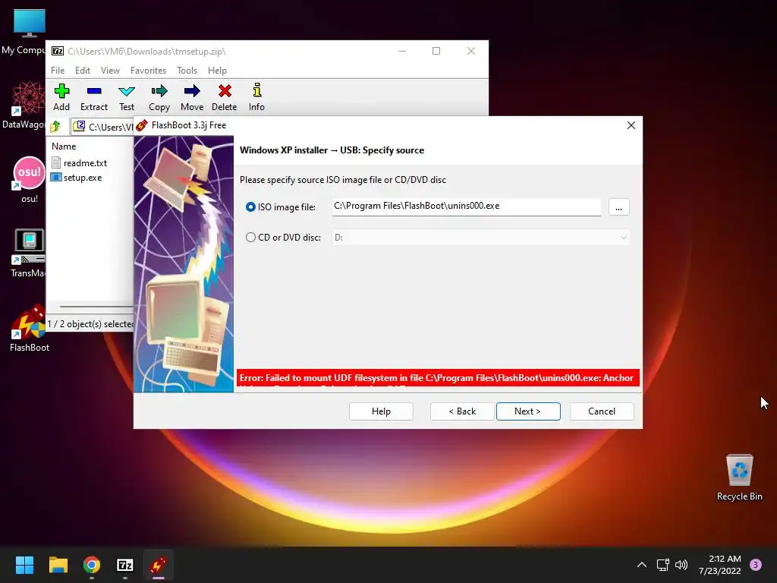
Task: Open the Help menu in 7-Zip
Action: tap(217, 71)
